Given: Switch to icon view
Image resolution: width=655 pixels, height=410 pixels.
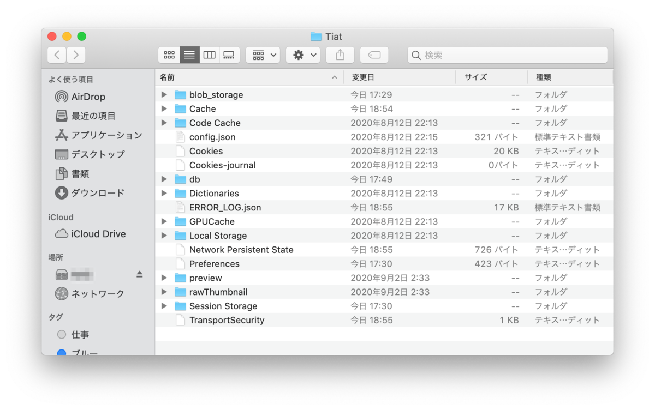Looking at the screenshot, I should click(169, 55).
